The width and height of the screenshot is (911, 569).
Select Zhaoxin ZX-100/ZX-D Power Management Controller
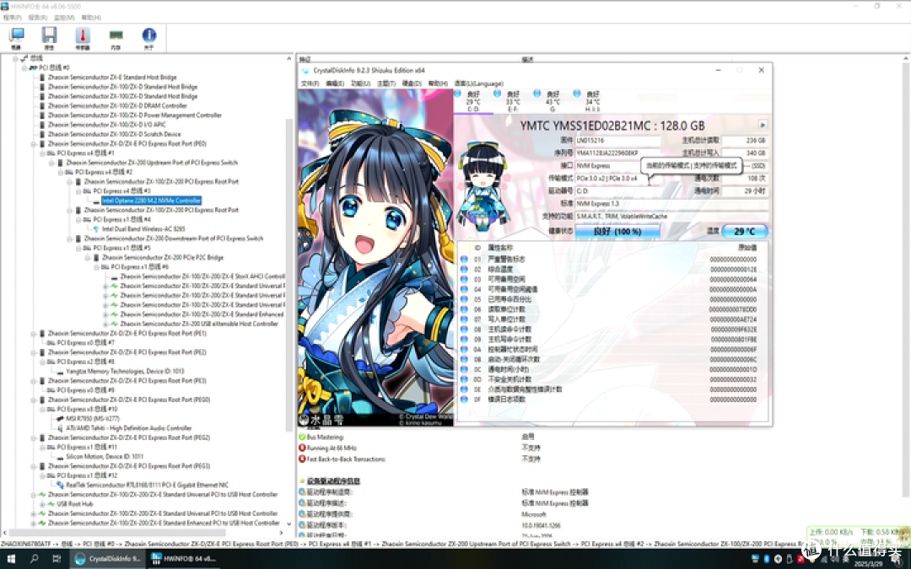click(135, 115)
